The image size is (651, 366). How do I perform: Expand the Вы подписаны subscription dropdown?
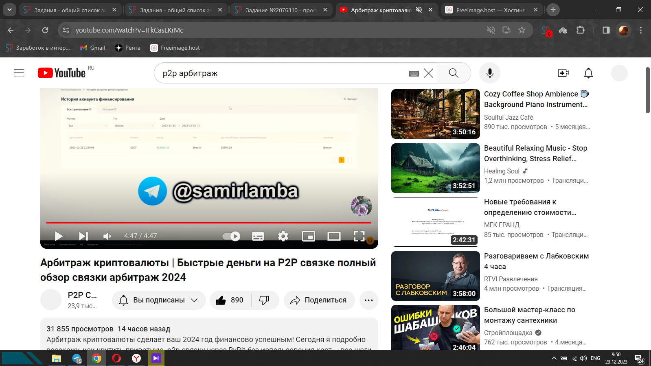click(x=159, y=300)
